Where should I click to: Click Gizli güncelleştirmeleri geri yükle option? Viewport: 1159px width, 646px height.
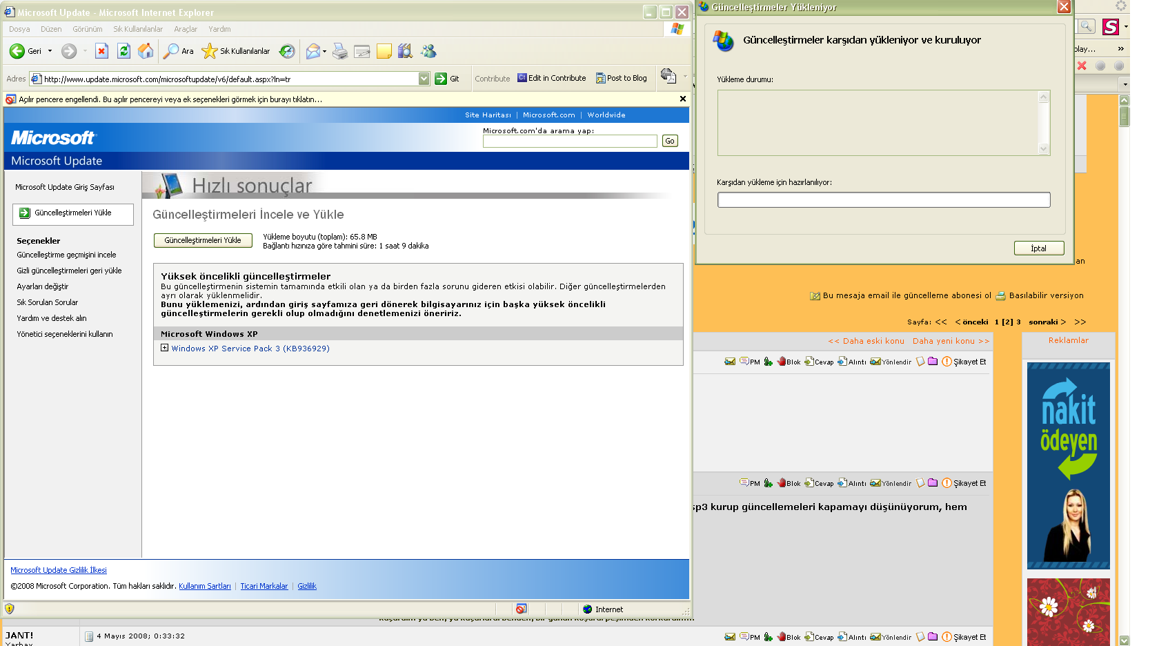[x=69, y=271]
